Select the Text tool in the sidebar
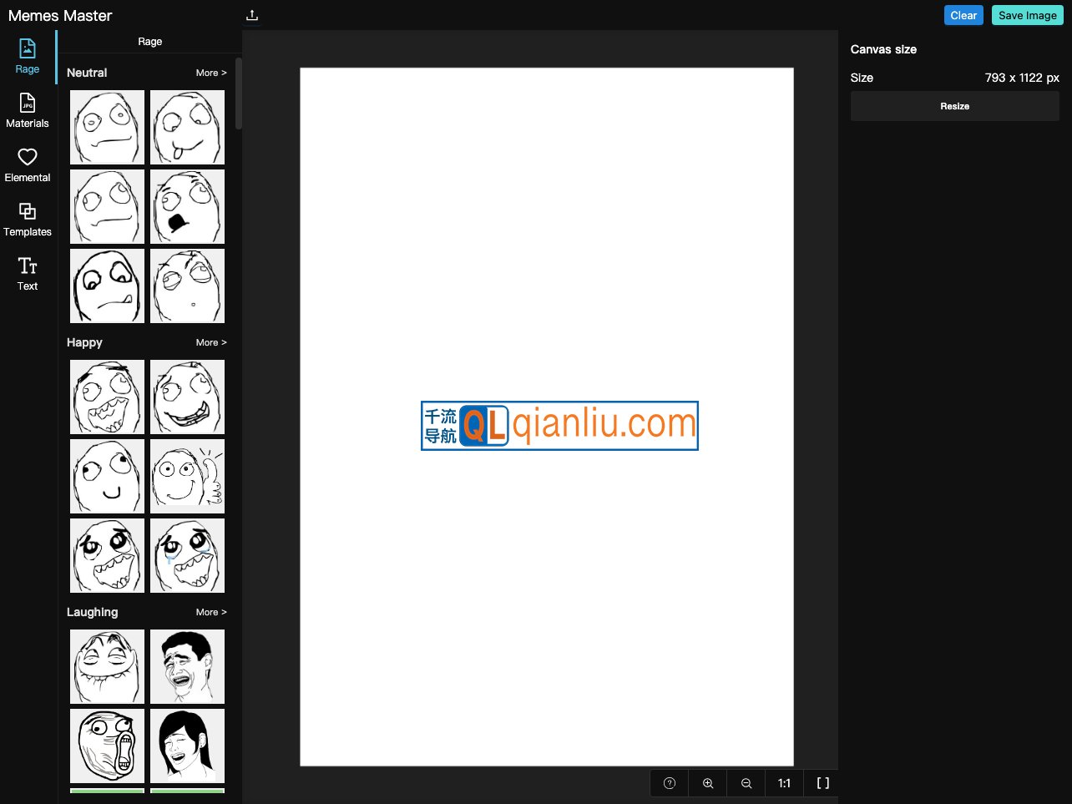The image size is (1072, 804). click(x=27, y=272)
